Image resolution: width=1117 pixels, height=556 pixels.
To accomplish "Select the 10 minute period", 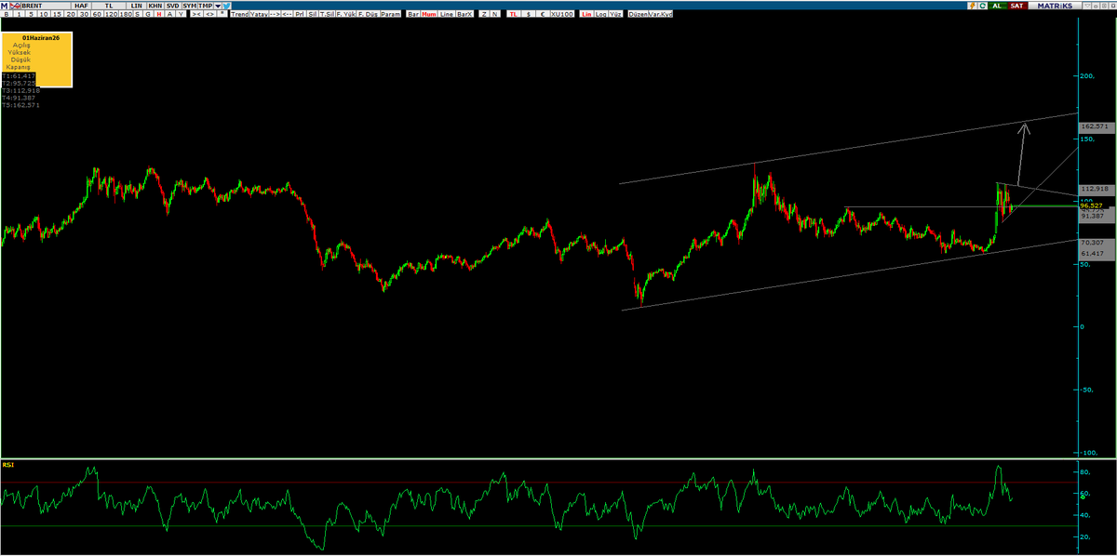I will 45,14.
